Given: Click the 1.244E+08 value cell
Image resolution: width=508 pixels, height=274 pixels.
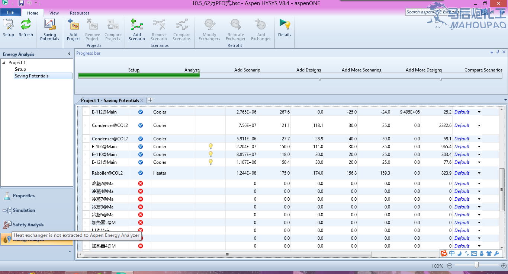Looking at the screenshot, I should click(241, 173).
